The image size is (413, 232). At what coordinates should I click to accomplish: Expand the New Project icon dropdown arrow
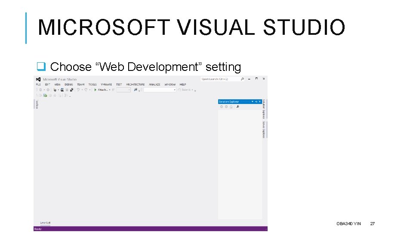(x=58, y=90)
